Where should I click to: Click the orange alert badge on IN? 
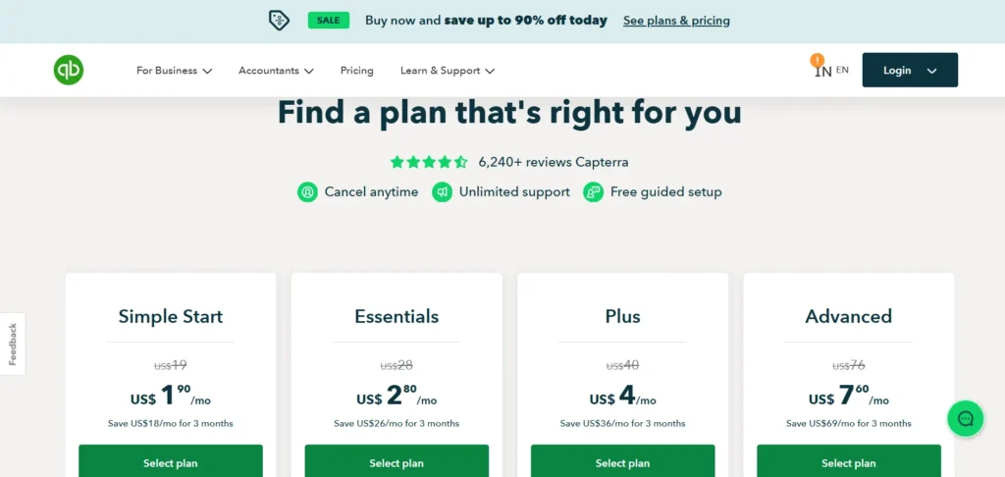click(x=818, y=61)
